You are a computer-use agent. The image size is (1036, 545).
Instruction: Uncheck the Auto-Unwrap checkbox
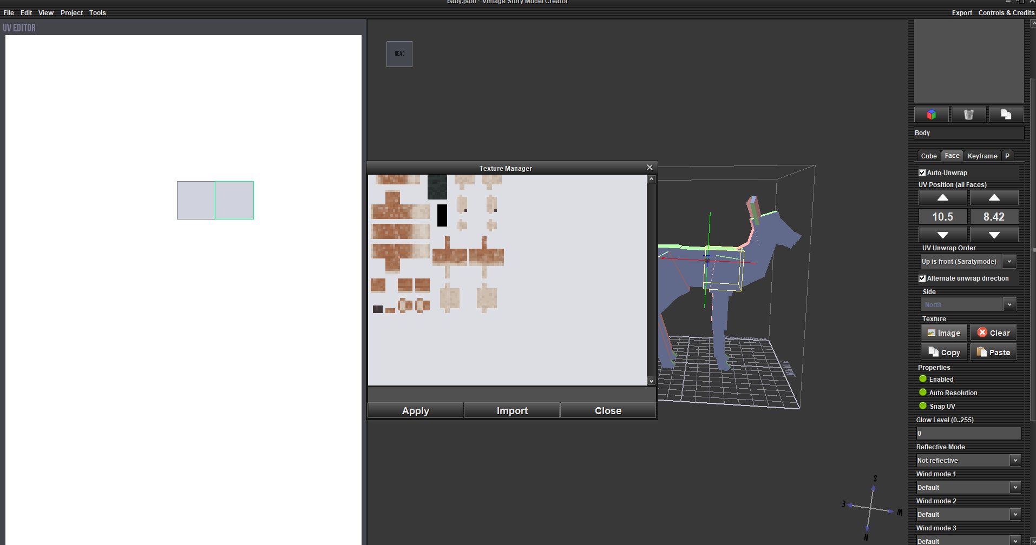[x=922, y=173]
